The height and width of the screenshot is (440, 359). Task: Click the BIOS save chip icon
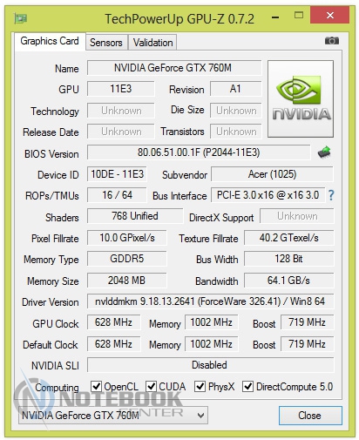coord(324,152)
